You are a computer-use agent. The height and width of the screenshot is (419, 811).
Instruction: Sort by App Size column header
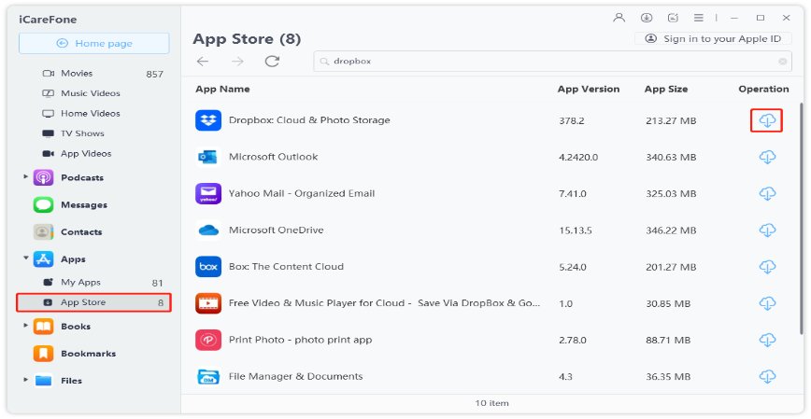tap(666, 89)
